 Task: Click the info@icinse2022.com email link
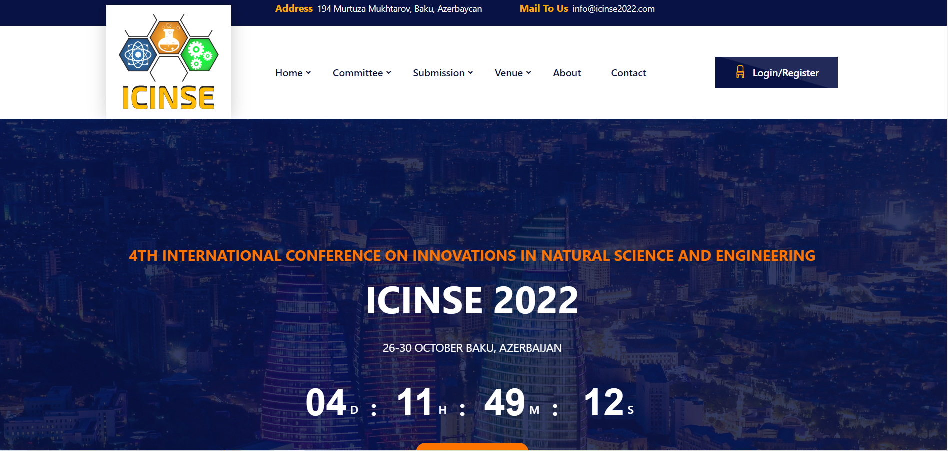(613, 9)
